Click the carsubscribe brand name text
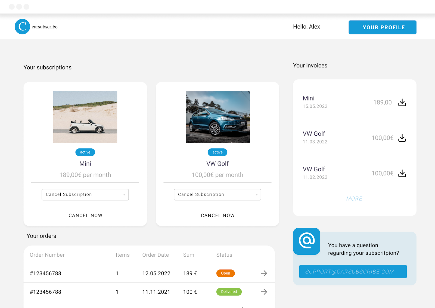435x308 pixels. [45, 27]
